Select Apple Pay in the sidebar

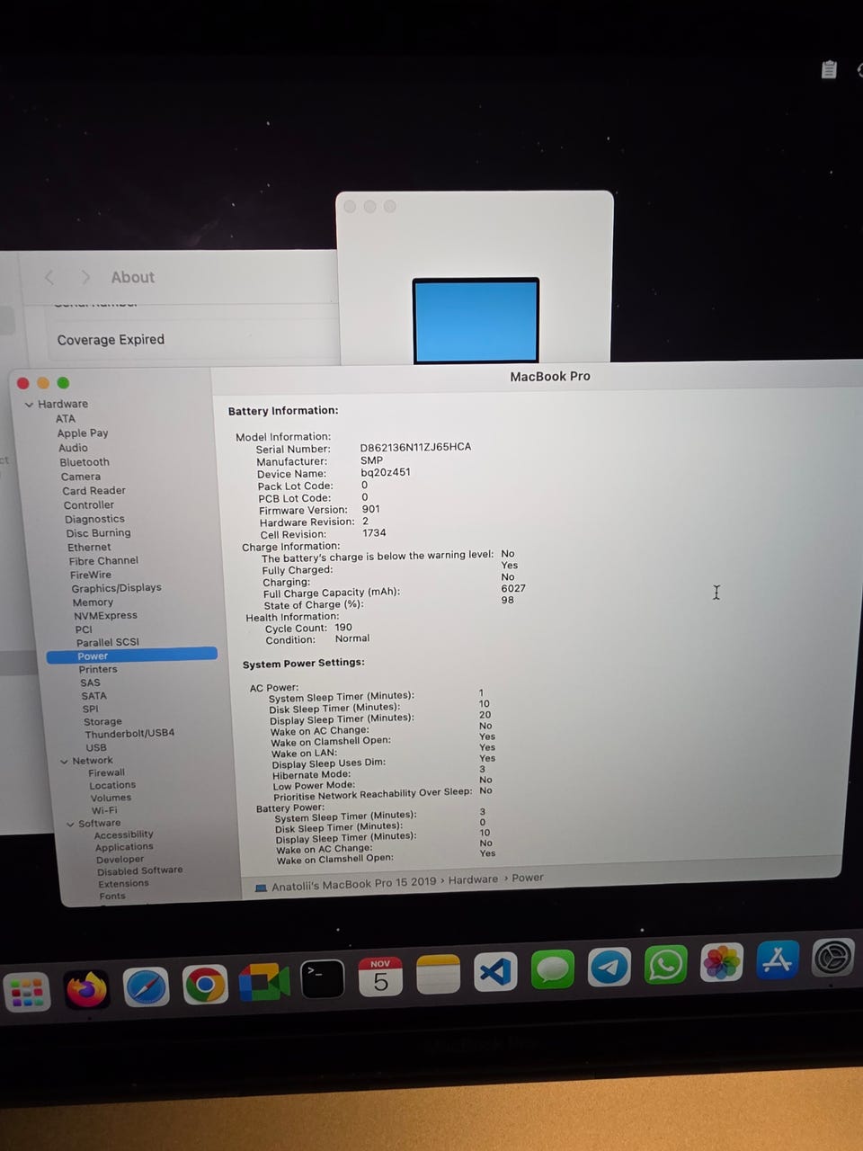(x=83, y=433)
